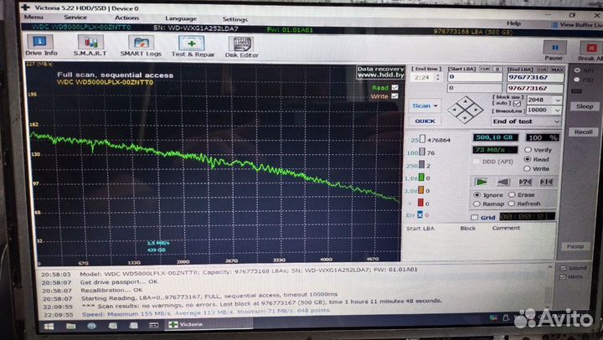Open the Service menu
The height and width of the screenshot is (340, 603).
click(75, 18)
